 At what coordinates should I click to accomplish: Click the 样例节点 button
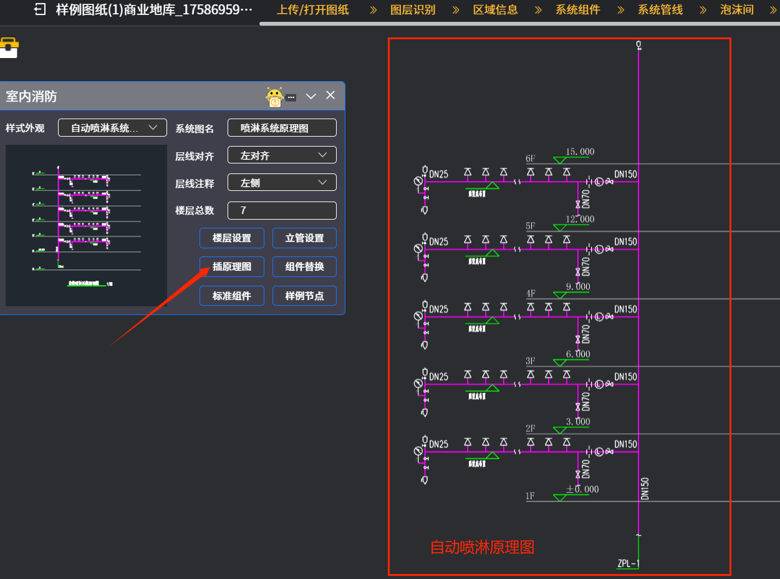pos(304,296)
